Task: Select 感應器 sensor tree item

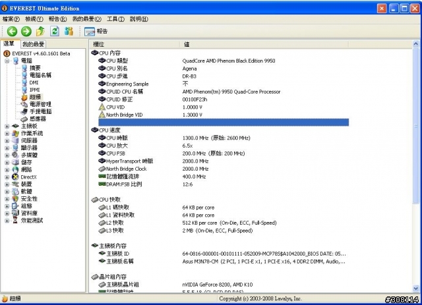Action: (38, 119)
